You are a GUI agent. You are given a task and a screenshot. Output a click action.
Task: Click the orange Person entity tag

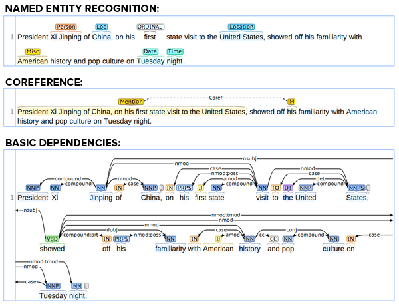(x=66, y=27)
